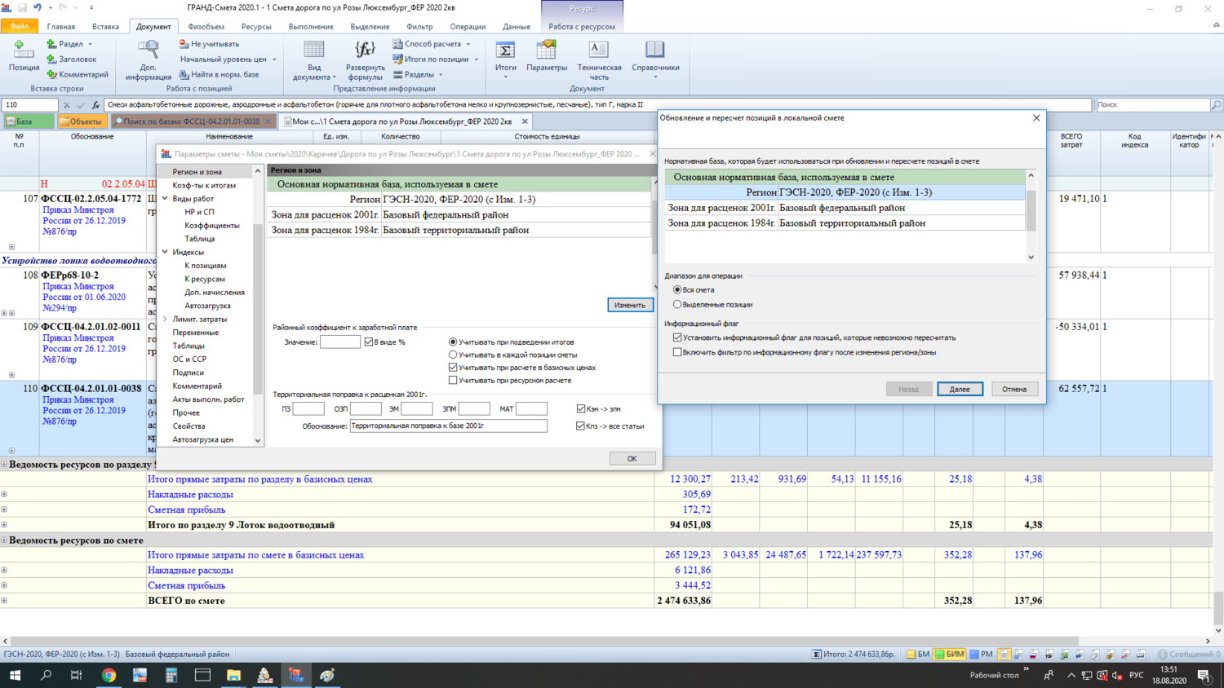1224x688 pixels.
Task: Click into the Обоснование text field
Action: (x=448, y=426)
